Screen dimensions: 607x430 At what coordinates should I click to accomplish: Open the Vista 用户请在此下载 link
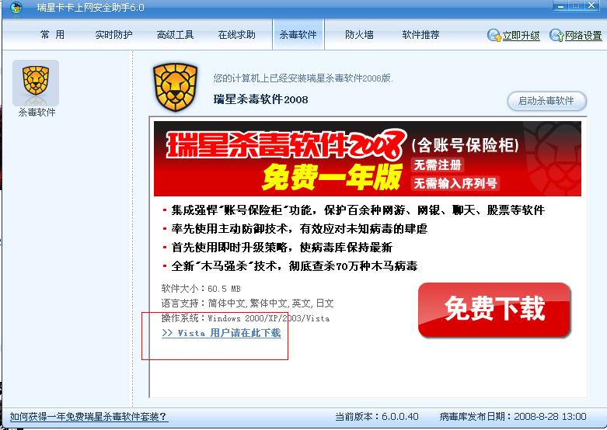(221, 333)
